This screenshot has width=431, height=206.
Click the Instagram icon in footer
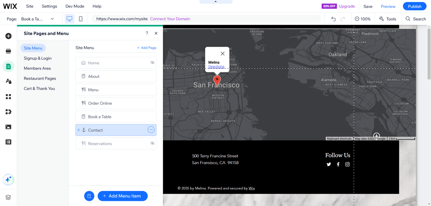click(347, 164)
